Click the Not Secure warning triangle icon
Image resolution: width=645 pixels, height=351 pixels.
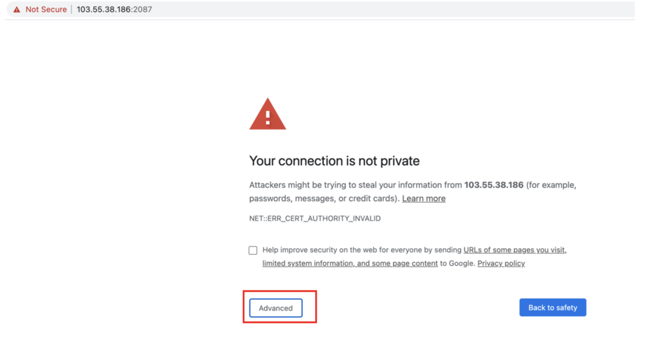17,9
